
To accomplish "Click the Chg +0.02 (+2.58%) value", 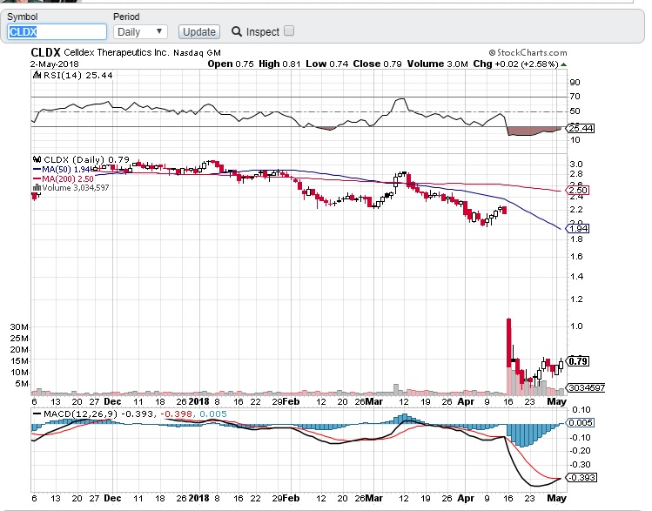I will [515, 64].
